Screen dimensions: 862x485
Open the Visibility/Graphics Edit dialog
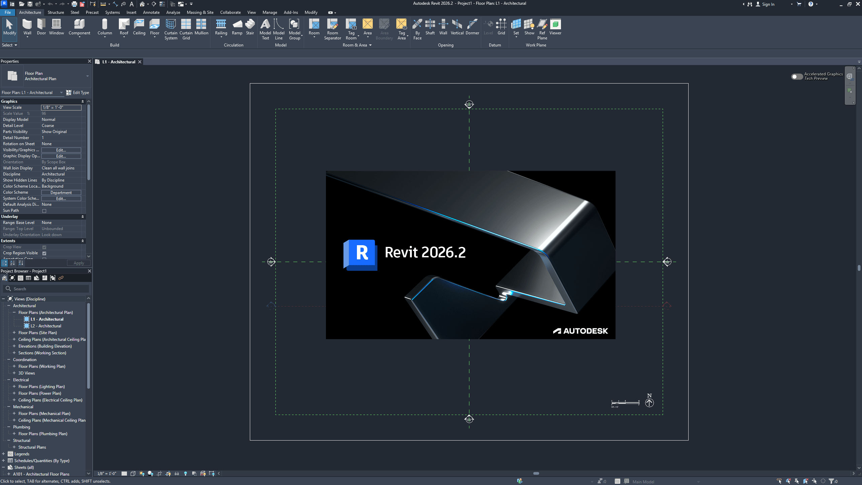pyautogui.click(x=61, y=150)
